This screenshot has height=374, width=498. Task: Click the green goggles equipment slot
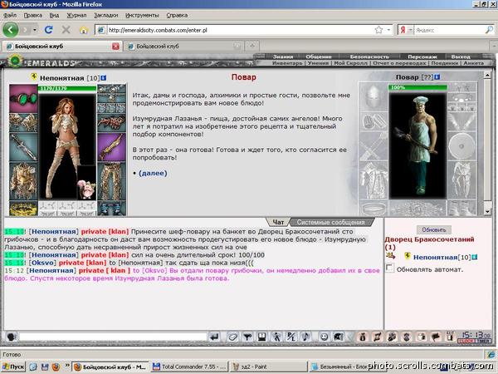click(x=23, y=98)
